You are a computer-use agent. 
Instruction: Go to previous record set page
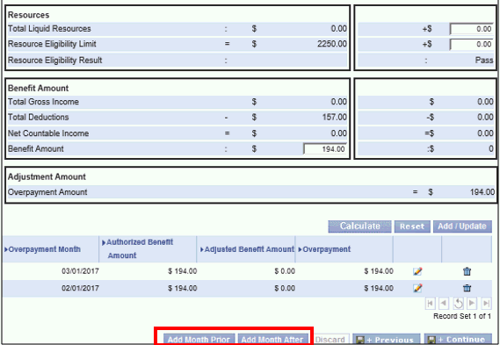tap(444, 303)
